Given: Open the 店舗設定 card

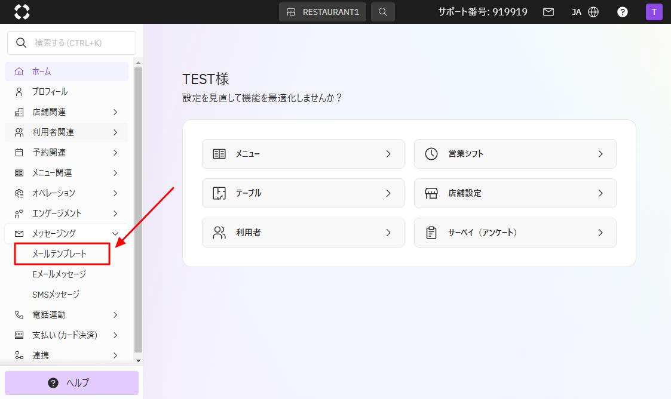Looking at the screenshot, I should point(514,193).
